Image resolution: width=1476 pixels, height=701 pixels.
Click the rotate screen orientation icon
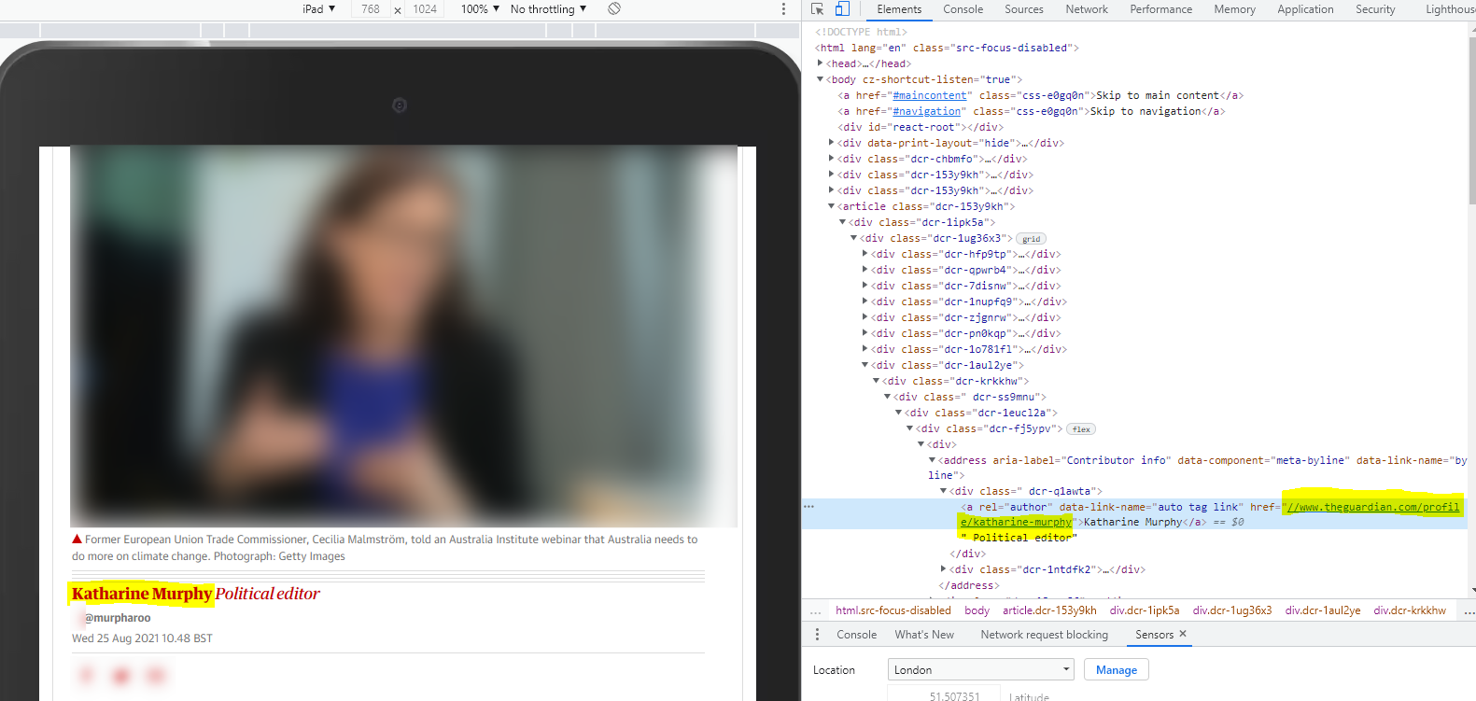614,9
